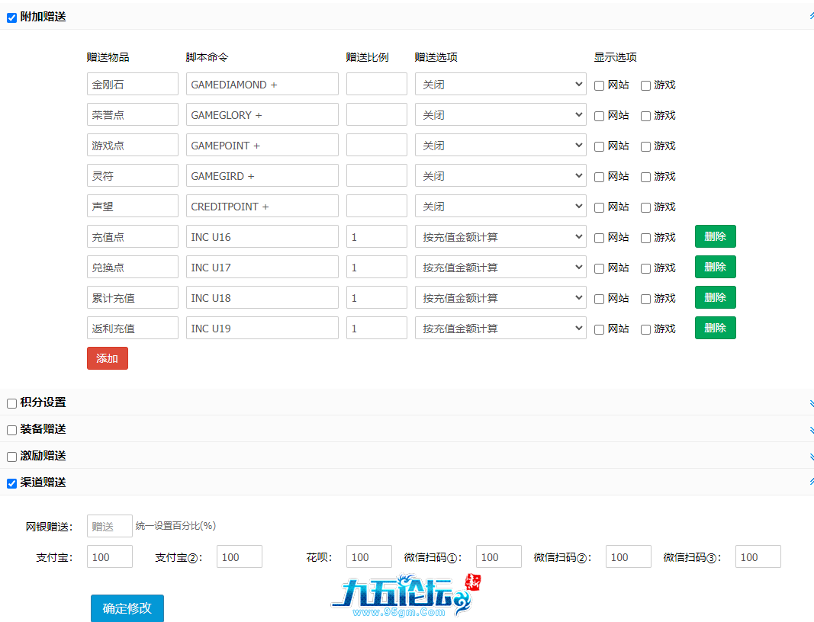814x622 pixels.
Task: Uncheck the 附加赠送 section checkbox
Action: (11, 18)
